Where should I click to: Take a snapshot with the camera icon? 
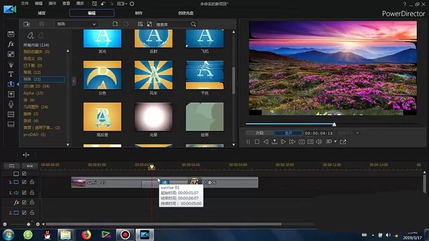[x=301, y=142]
